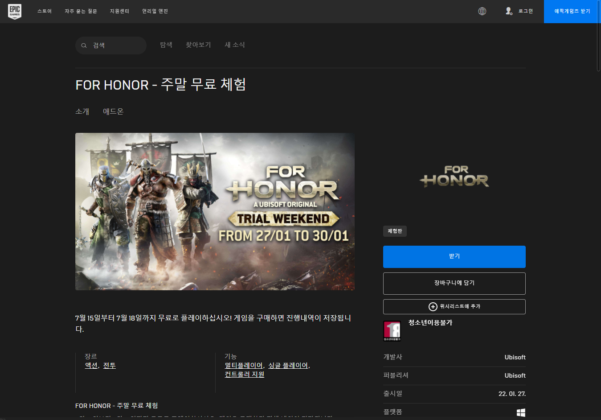Click the For Honor trial weekend banner

pos(215,211)
